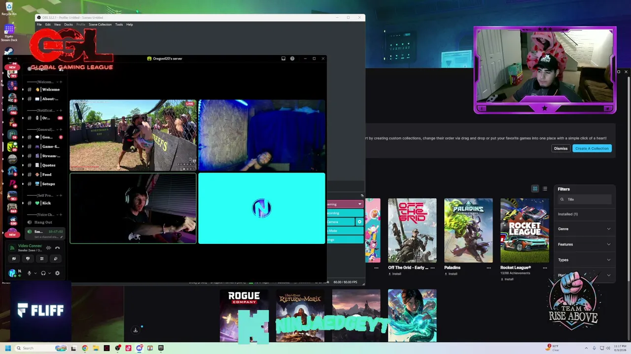Select the cyan avatar participant tile
Screen dimensions: 631x354
click(x=262, y=208)
